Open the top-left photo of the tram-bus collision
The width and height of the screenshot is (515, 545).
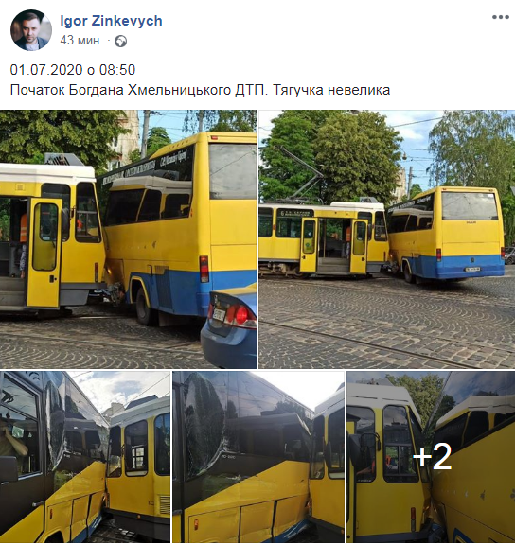[x=128, y=239]
